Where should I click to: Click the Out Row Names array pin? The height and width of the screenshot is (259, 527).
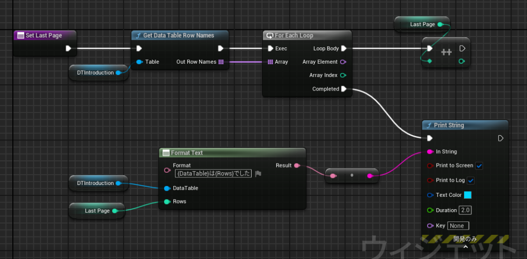pos(221,62)
